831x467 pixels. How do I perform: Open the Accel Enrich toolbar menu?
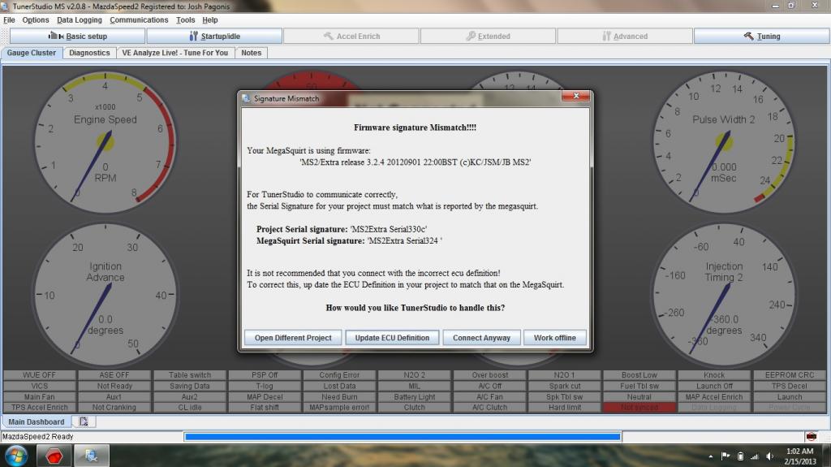pos(351,36)
